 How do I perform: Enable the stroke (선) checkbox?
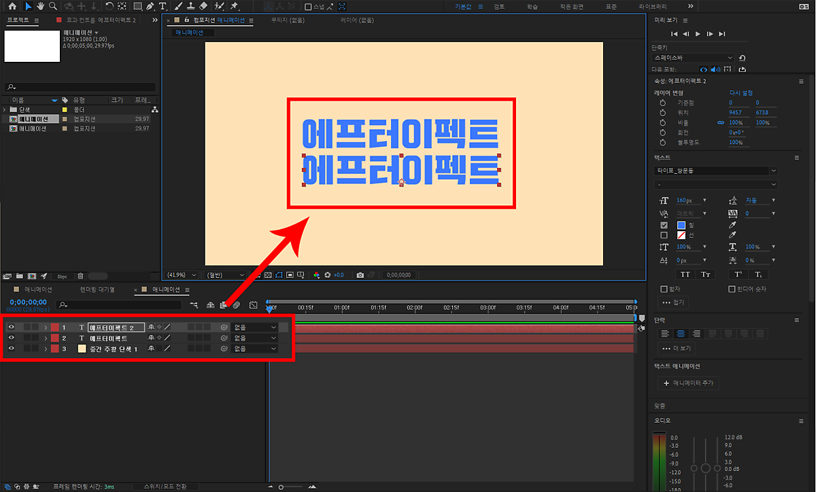pos(664,235)
